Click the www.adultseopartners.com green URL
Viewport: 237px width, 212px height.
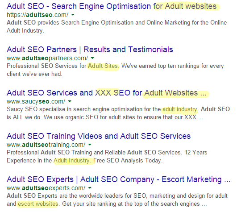click(47, 58)
